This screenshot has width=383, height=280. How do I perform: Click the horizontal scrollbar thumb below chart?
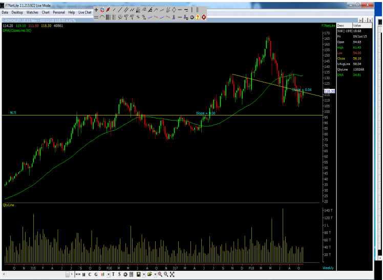pyautogui.click(x=68, y=274)
